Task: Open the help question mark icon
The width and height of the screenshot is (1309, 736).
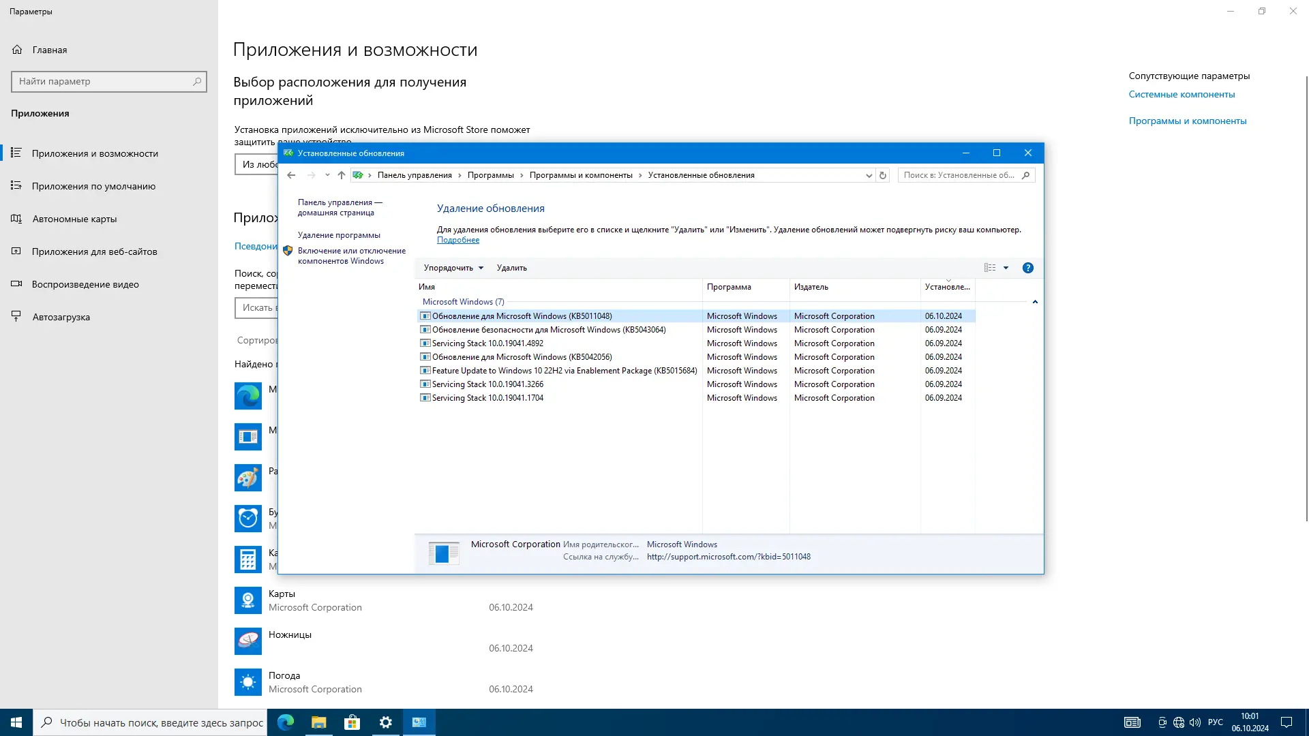Action: [1027, 268]
